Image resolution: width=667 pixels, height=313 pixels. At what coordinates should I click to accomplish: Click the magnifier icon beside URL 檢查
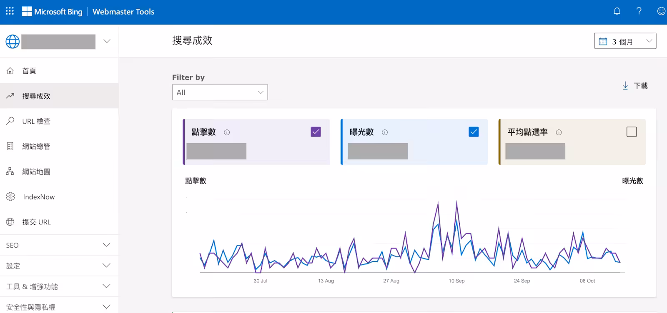point(10,121)
